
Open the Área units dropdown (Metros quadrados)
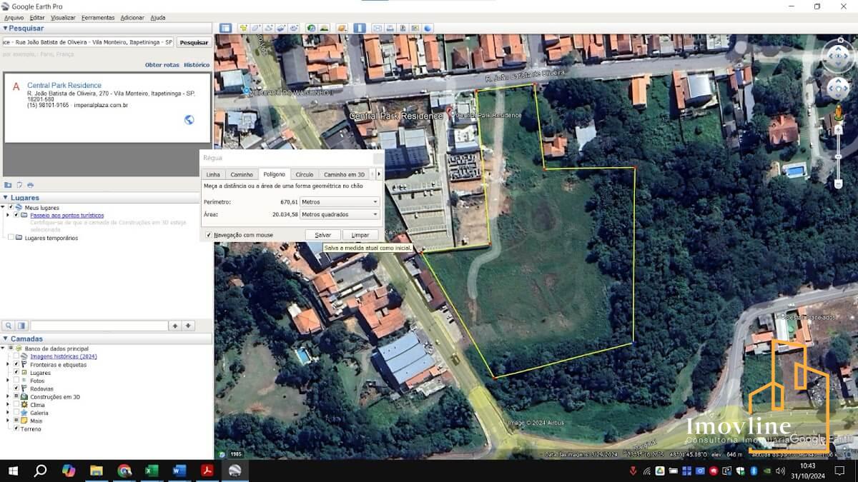(x=340, y=214)
